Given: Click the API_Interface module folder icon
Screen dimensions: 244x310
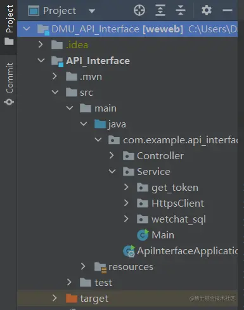Looking at the screenshot, I should click(x=57, y=61).
